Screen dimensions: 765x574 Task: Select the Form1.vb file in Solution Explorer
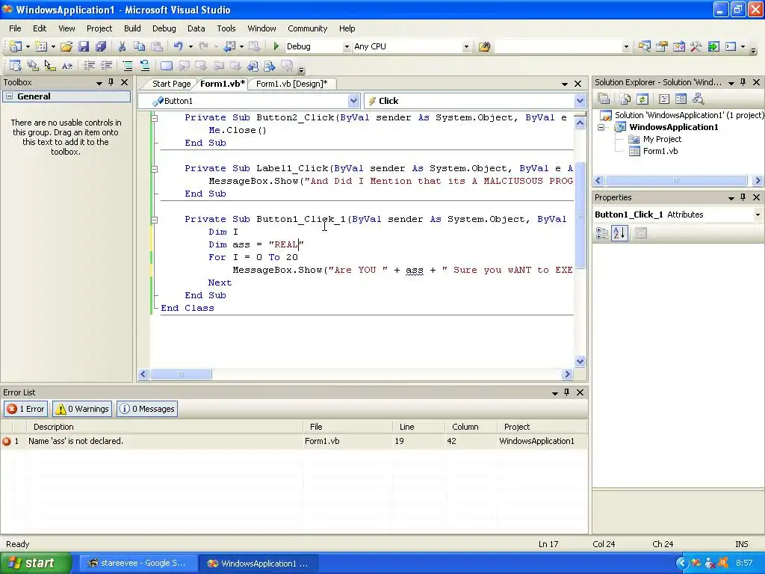coord(660,151)
